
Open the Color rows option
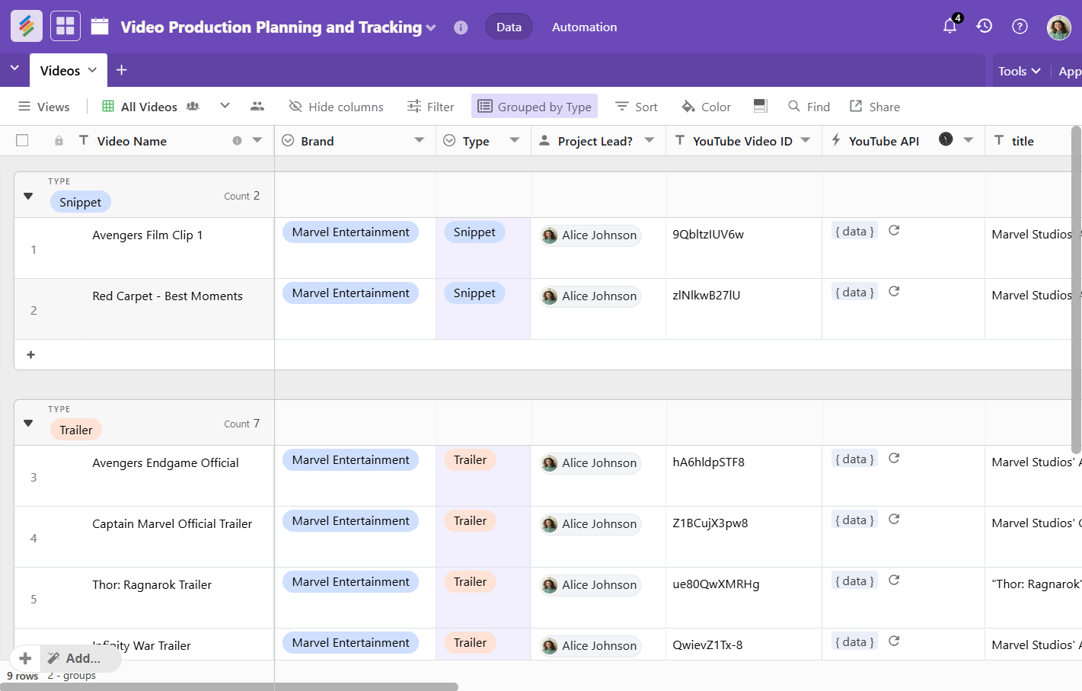pos(706,107)
